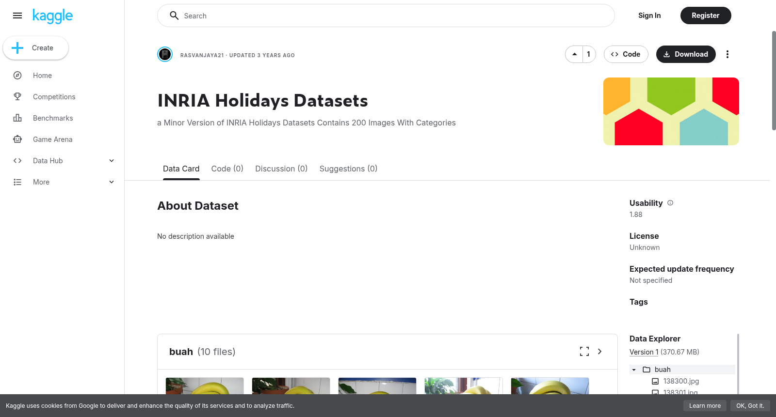The width and height of the screenshot is (776, 417).
Task: Click the Usability info icon
Action: click(670, 203)
